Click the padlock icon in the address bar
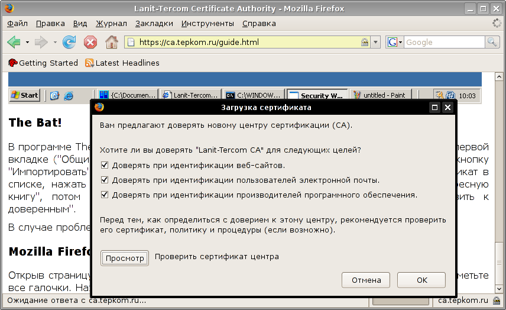Image resolution: width=506 pixels, height=310 pixels. click(x=365, y=43)
